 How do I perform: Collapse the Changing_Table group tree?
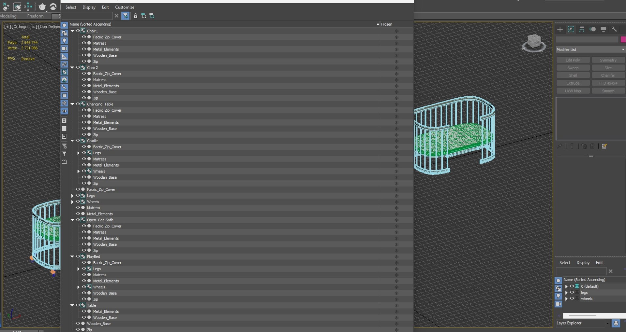[x=72, y=104]
